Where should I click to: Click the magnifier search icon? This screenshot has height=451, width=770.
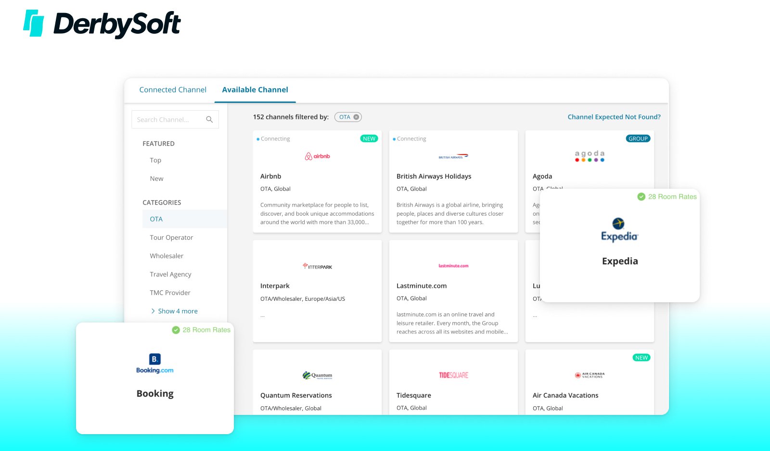tap(209, 119)
